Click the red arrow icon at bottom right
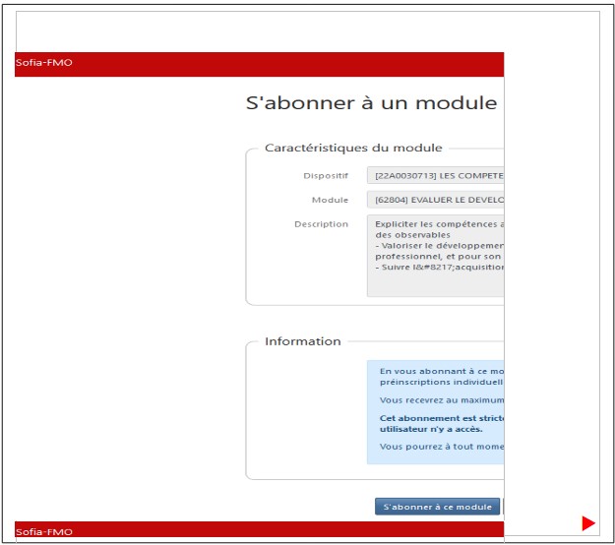The height and width of the screenshot is (545, 615). coord(587,521)
